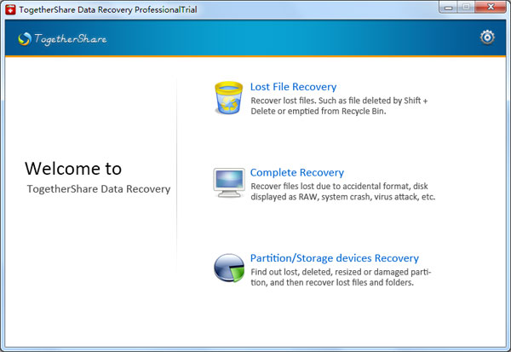The height and width of the screenshot is (352, 511).
Task: Open Complete Recovery link
Action: click(x=297, y=172)
